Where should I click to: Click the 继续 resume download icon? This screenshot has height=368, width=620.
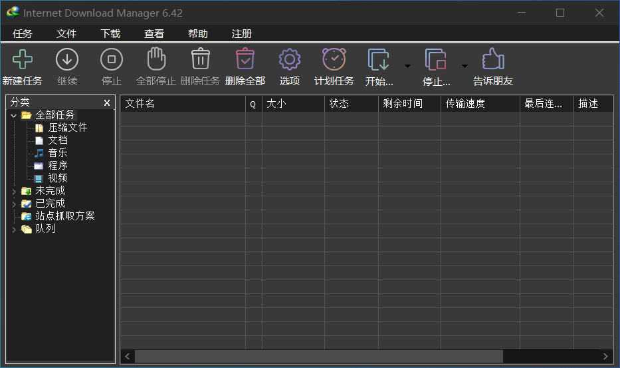[67, 59]
